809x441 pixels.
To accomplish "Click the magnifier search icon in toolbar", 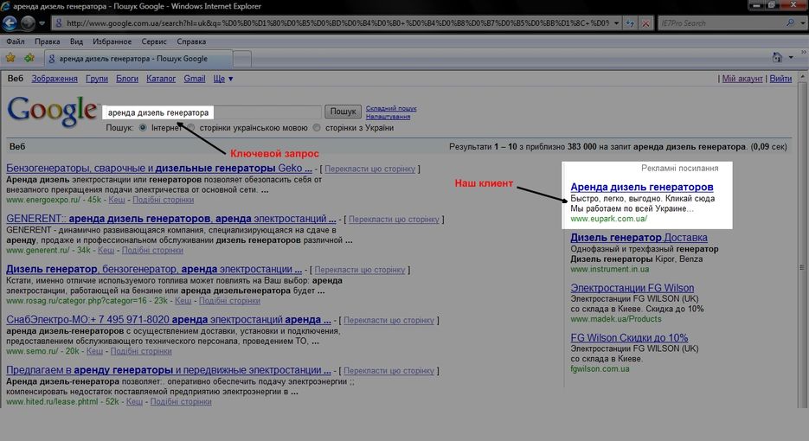I will (x=791, y=23).
